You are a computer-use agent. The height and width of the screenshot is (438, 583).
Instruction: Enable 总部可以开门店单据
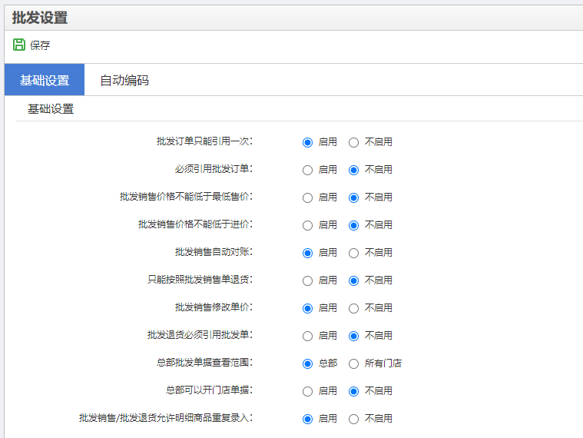[x=307, y=392]
